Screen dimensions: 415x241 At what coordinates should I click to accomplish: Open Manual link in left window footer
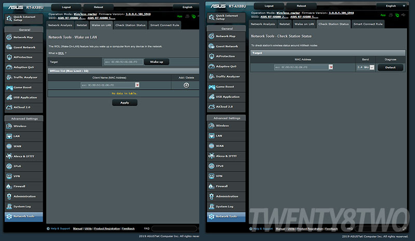click(x=77, y=229)
